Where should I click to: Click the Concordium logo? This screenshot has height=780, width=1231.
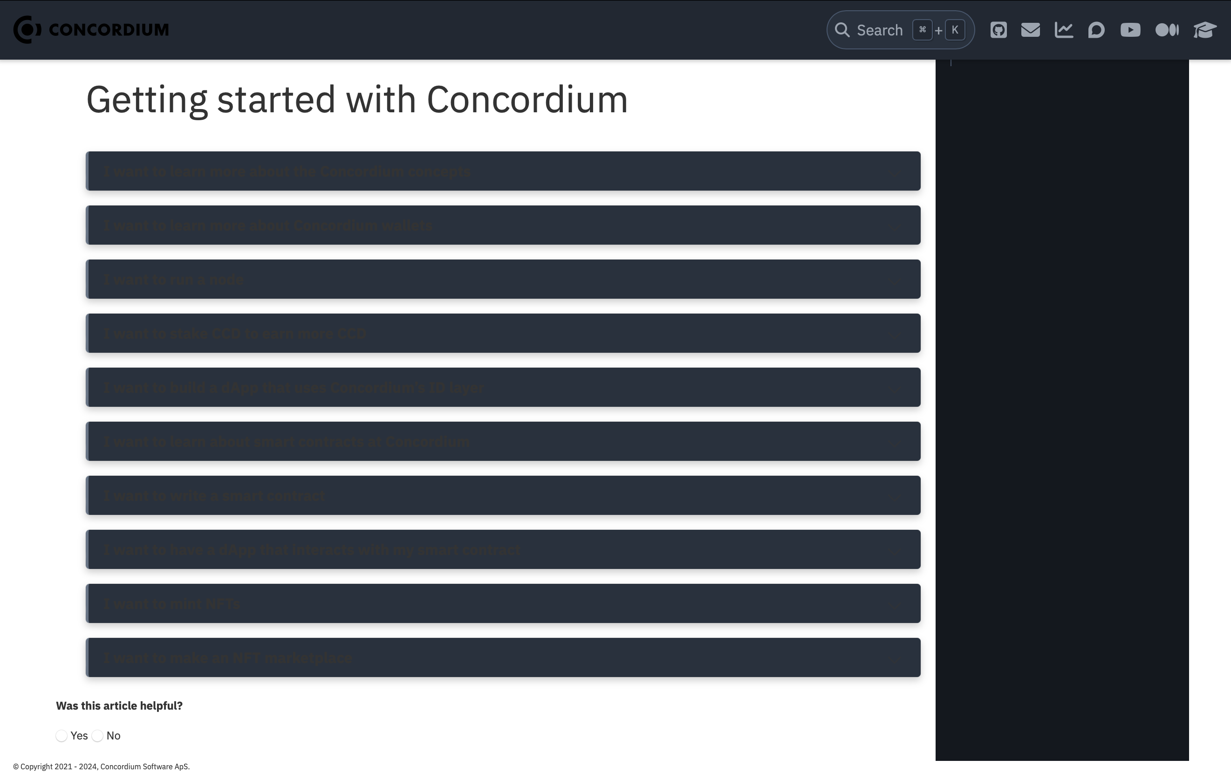(x=91, y=30)
